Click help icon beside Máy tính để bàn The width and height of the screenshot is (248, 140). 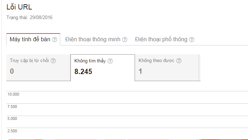click(x=55, y=39)
